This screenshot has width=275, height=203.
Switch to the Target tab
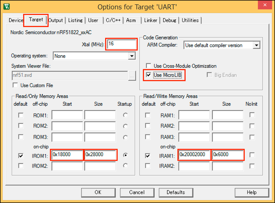tap(36, 20)
